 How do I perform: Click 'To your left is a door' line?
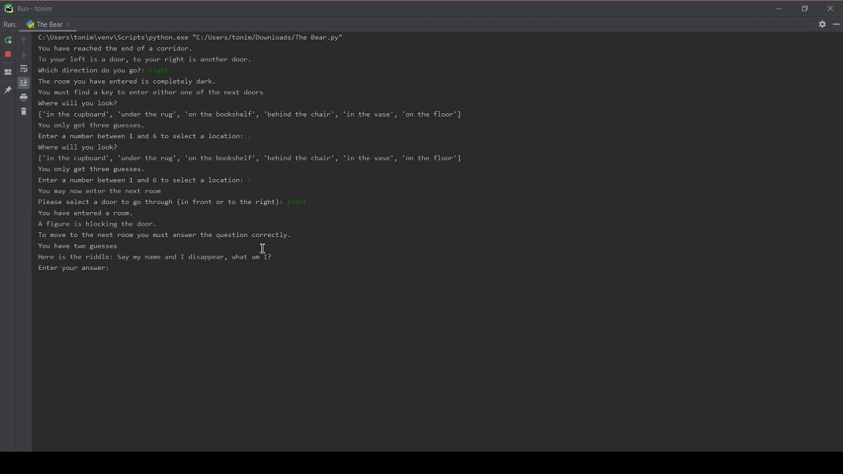[145, 59]
